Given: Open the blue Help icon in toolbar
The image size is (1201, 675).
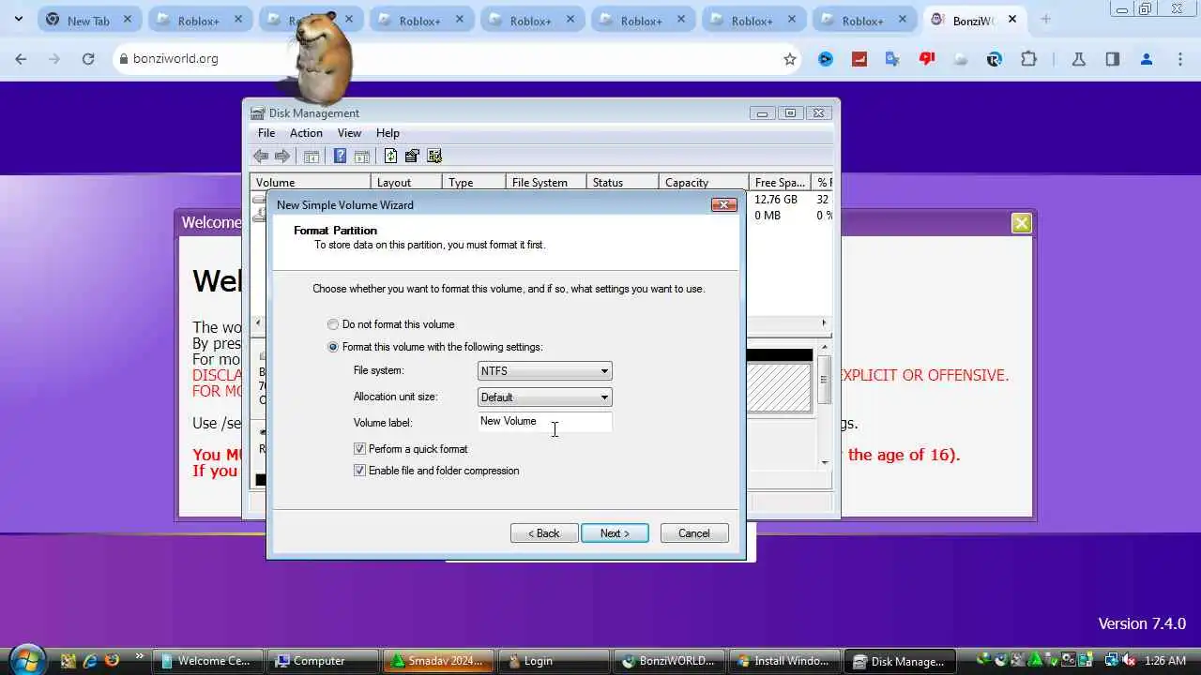Looking at the screenshot, I should click(x=341, y=157).
